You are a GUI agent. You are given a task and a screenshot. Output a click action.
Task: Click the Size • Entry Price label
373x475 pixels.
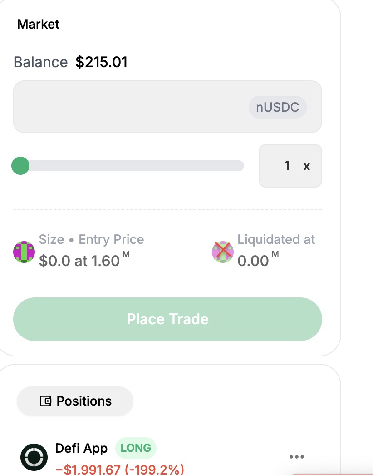(x=91, y=239)
